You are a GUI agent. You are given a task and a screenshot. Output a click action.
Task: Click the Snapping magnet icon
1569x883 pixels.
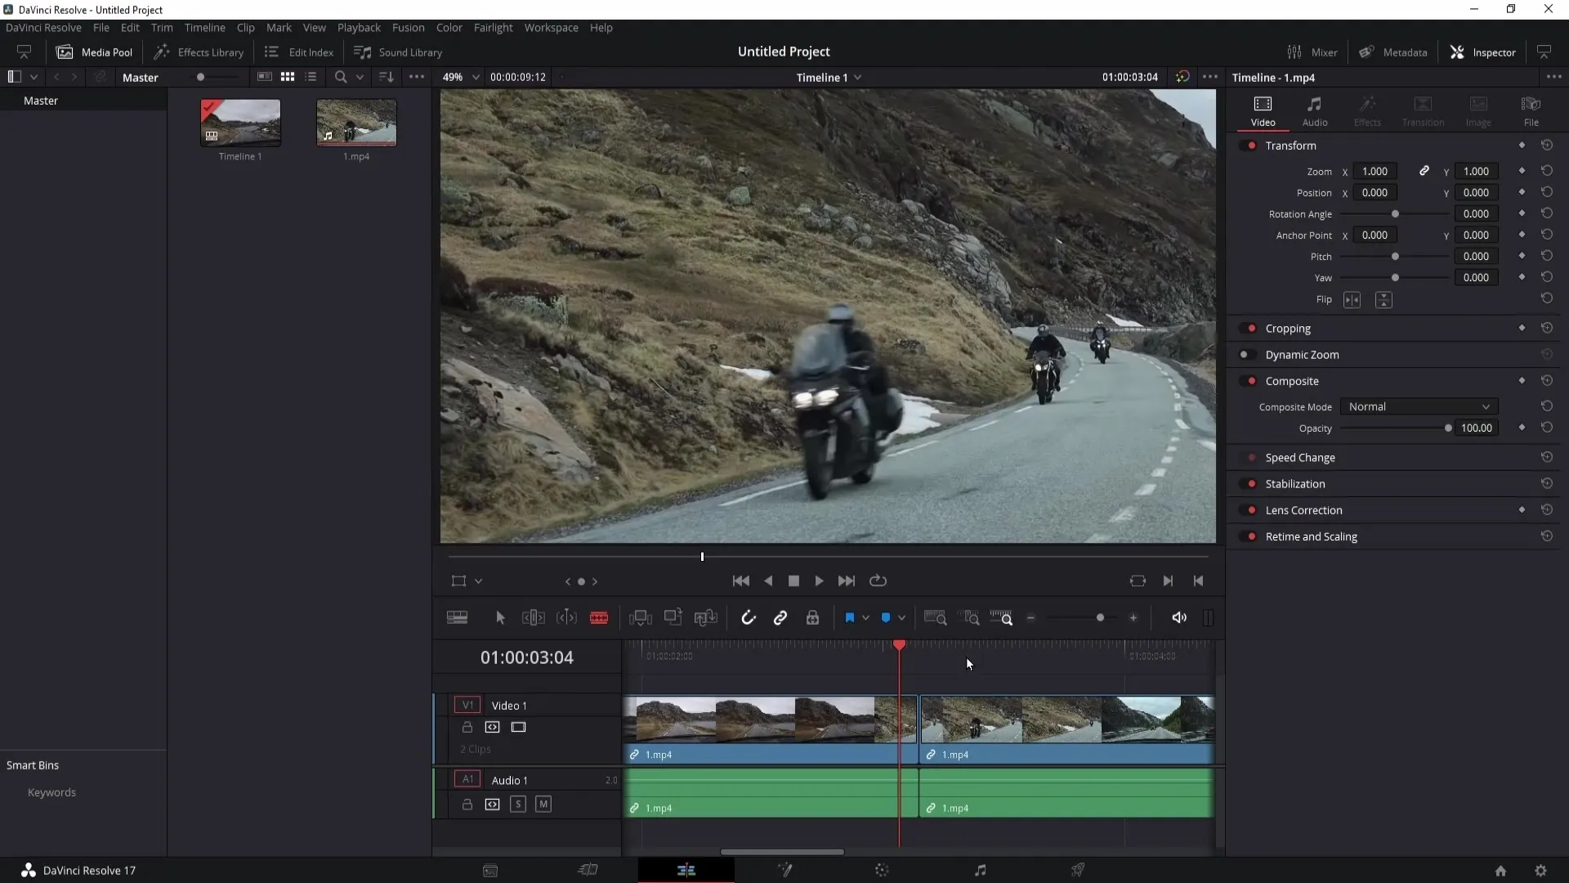(748, 618)
